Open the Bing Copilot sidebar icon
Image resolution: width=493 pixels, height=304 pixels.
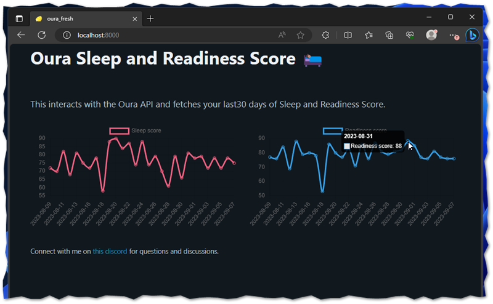[x=473, y=35]
